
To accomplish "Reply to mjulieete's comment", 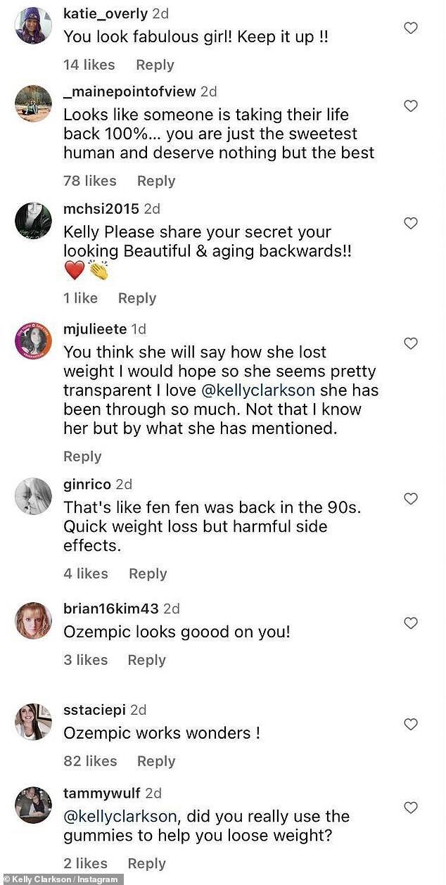I will (x=82, y=457).
